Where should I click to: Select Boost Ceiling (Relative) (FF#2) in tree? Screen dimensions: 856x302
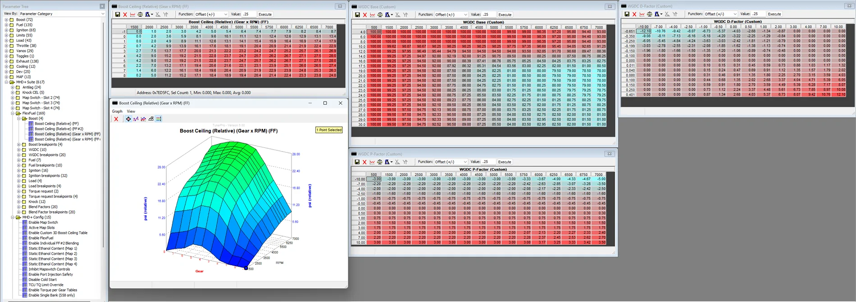coord(59,129)
